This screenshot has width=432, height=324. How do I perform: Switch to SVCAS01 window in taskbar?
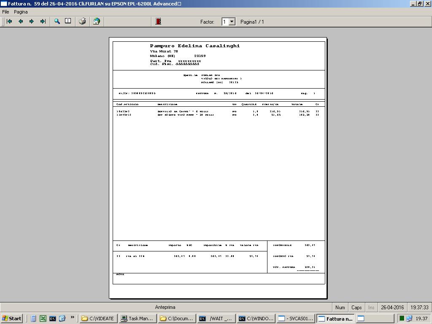point(296,319)
